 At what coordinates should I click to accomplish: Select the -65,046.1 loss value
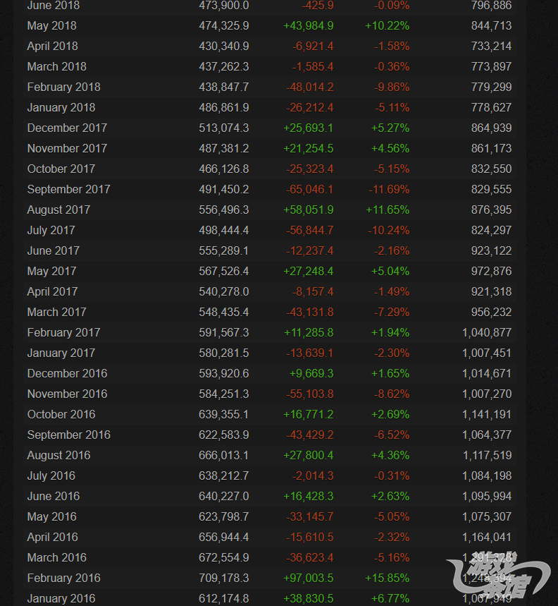click(309, 189)
